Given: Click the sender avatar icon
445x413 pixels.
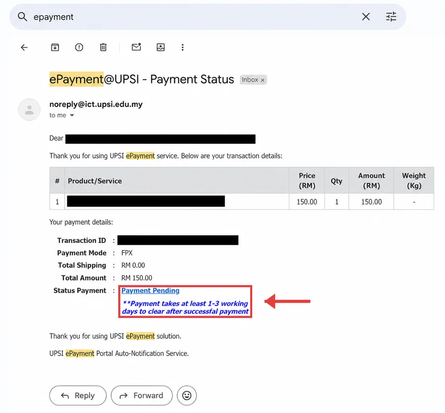Looking at the screenshot, I should [x=29, y=110].
